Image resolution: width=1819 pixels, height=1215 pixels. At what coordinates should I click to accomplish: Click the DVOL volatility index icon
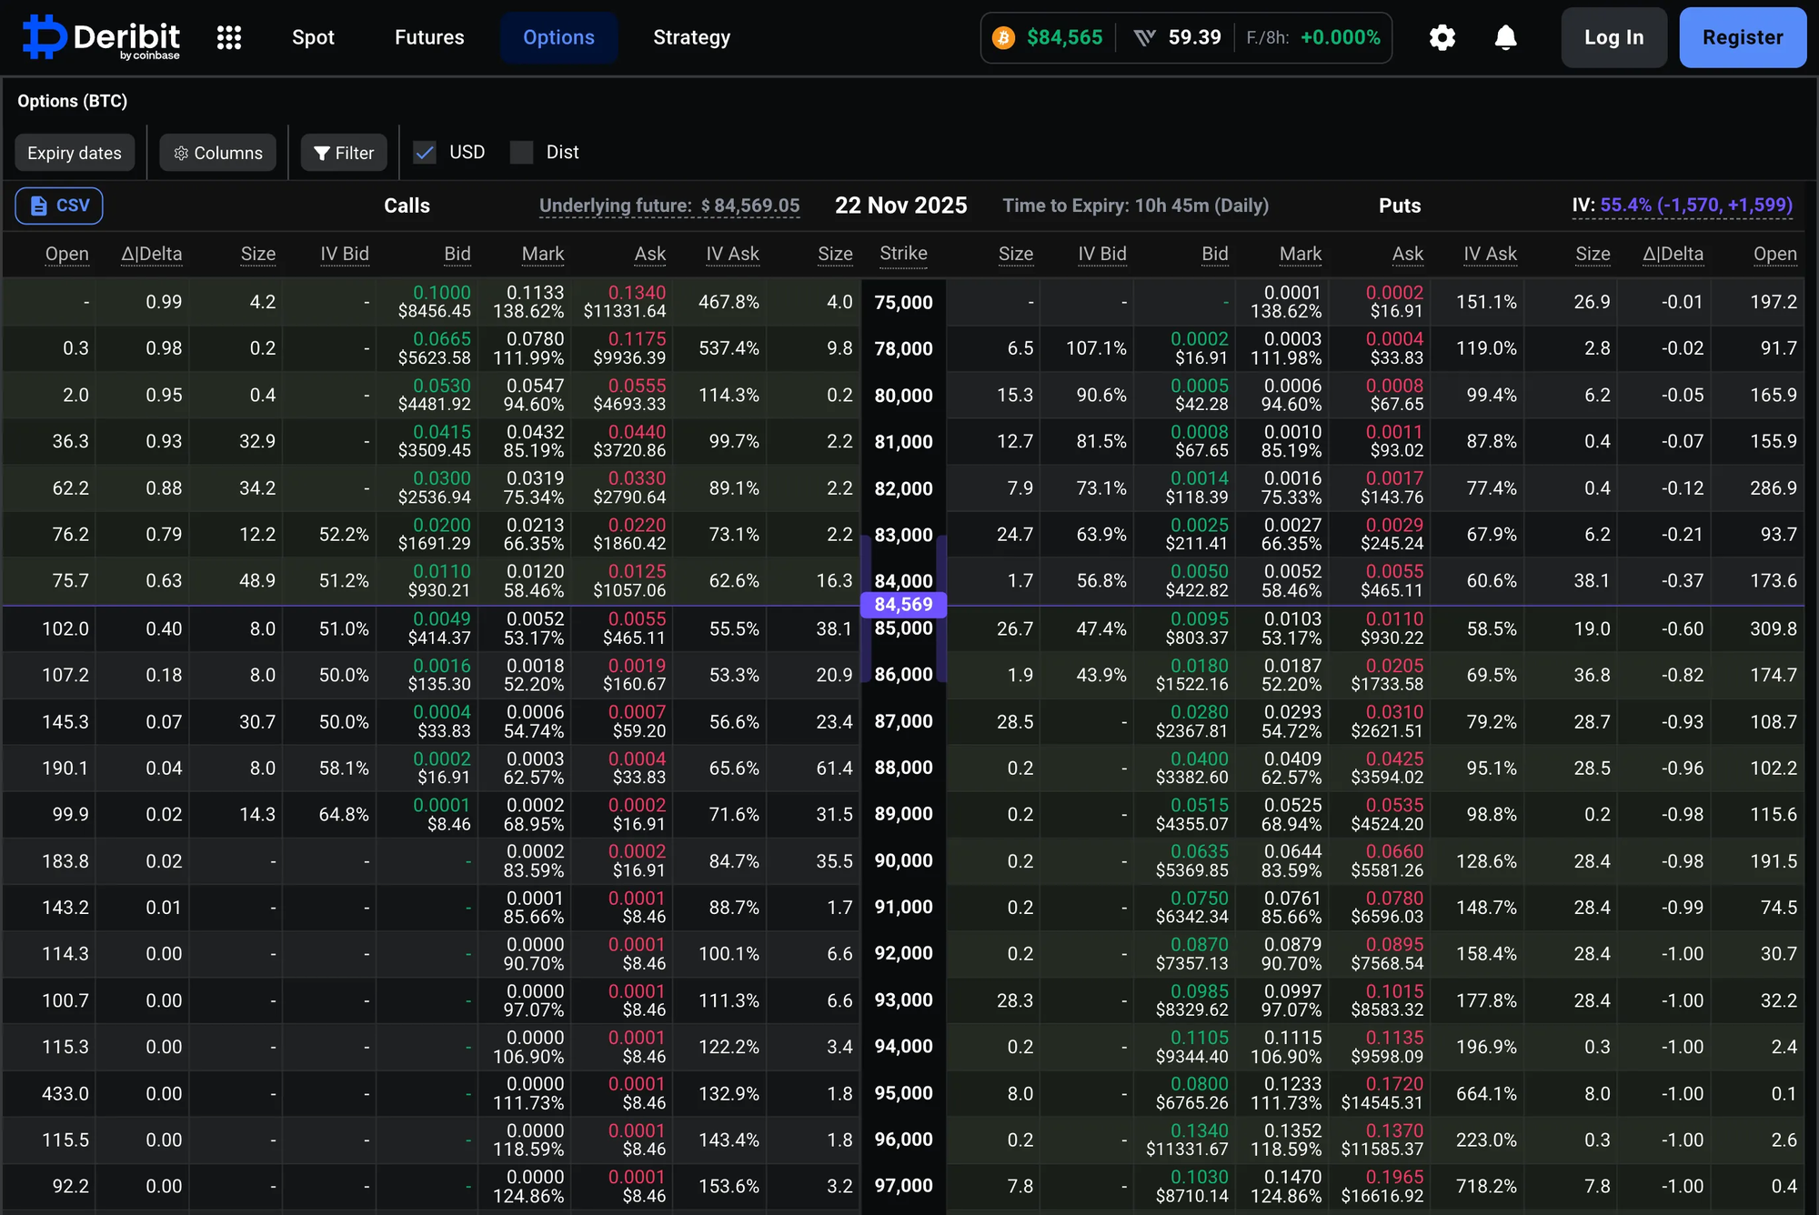click(x=1145, y=37)
